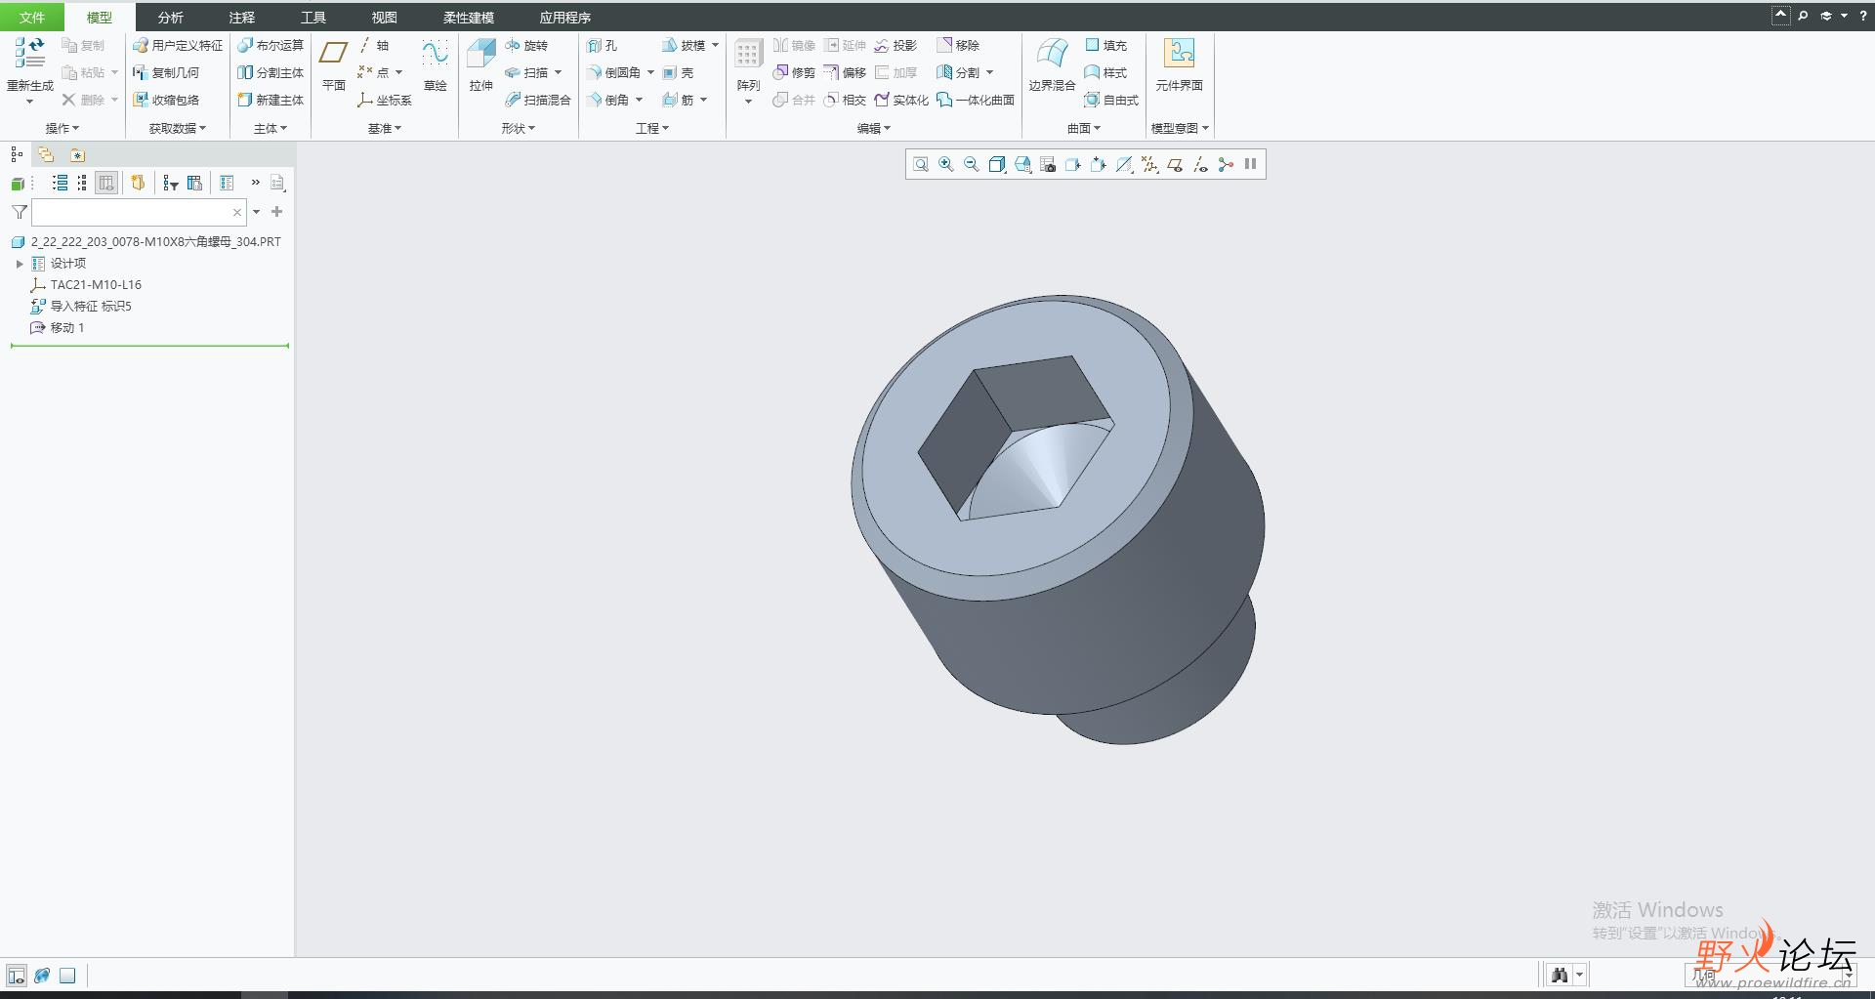Click the 分割主体 button
The height and width of the screenshot is (999, 1875).
pyautogui.click(x=271, y=72)
